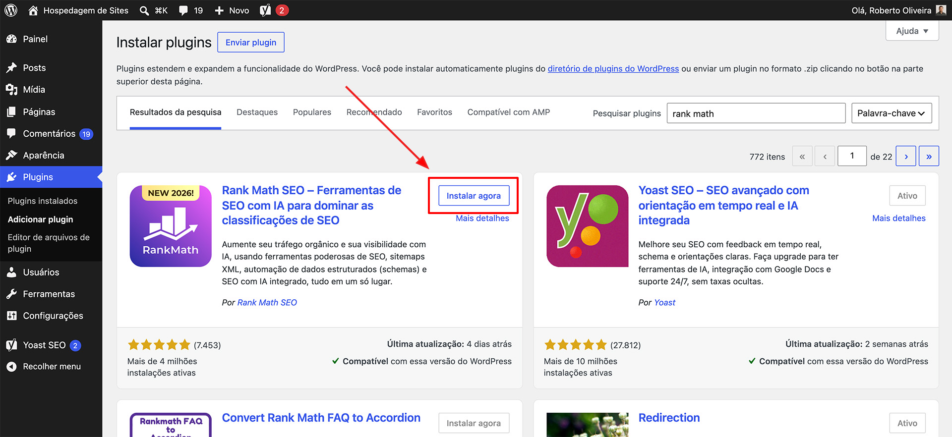Click the Recolher menu collapse arrow icon
This screenshot has height=437, width=952.
click(11, 367)
